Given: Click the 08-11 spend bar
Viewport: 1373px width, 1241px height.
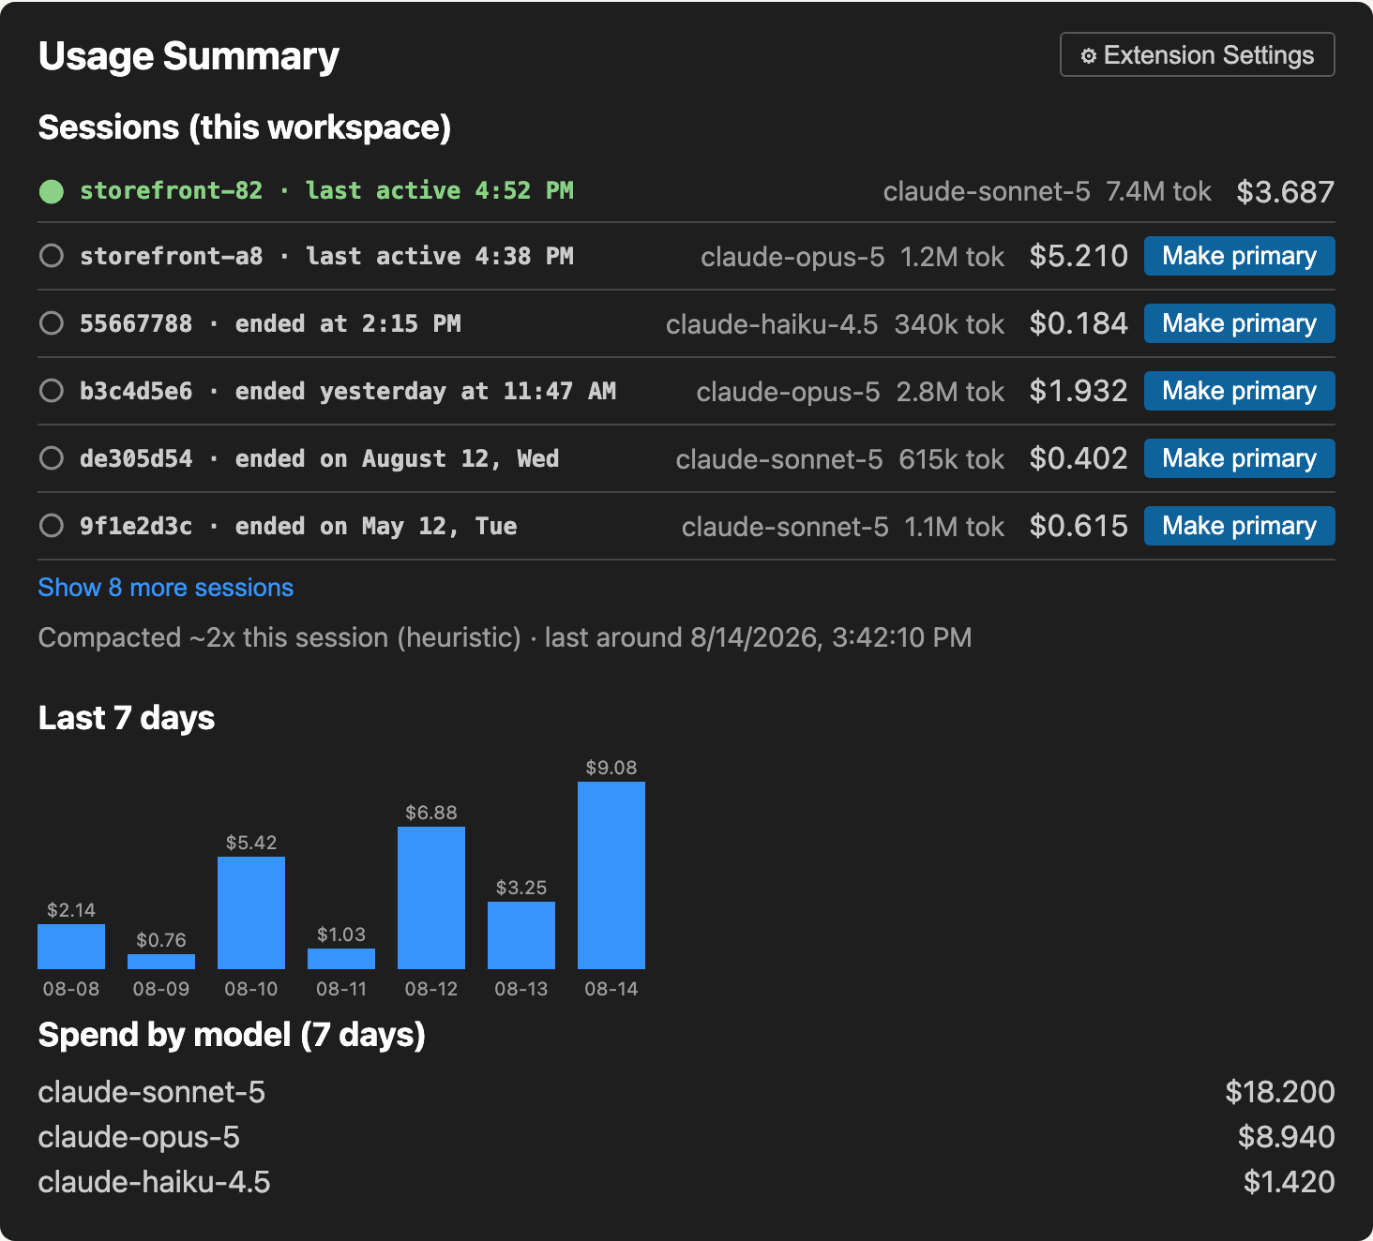Looking at the screenshot, I should click(341, 959).
